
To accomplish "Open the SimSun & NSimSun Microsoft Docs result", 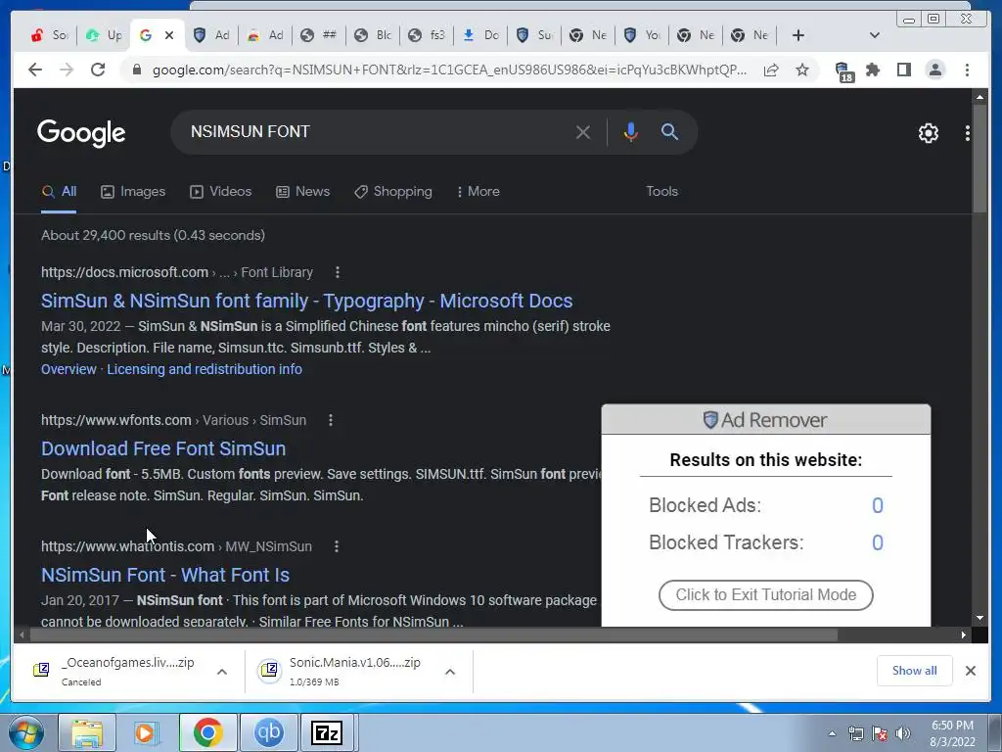I will pos(306,301).
